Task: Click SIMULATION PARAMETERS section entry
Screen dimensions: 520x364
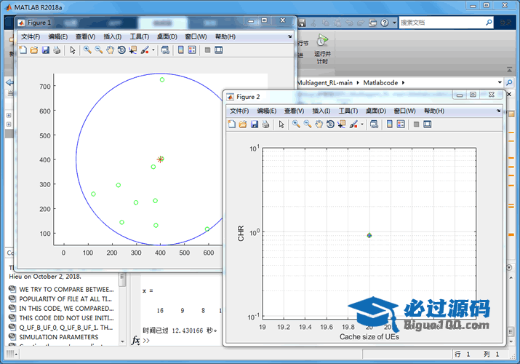Action: pyautogui.click(x=59, y=337)
